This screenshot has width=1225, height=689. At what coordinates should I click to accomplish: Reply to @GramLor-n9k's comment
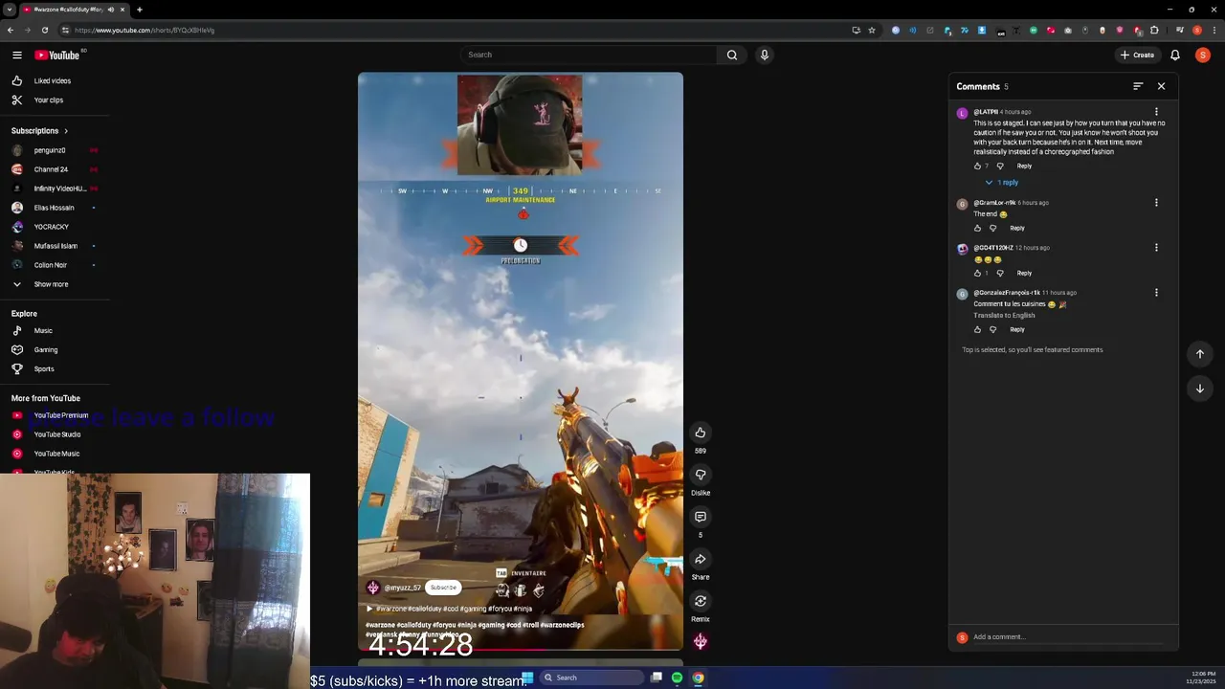click(x=1017, y=228)
